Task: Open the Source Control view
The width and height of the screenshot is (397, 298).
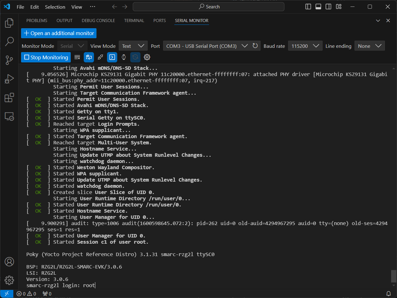Action: tap(9, 60)
